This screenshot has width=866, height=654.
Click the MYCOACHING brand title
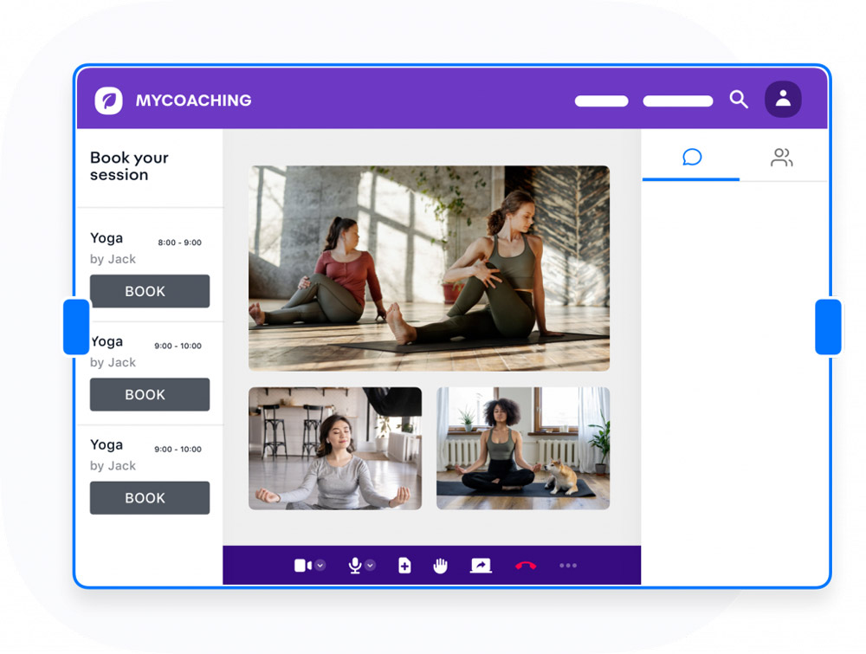click(193, 100)
